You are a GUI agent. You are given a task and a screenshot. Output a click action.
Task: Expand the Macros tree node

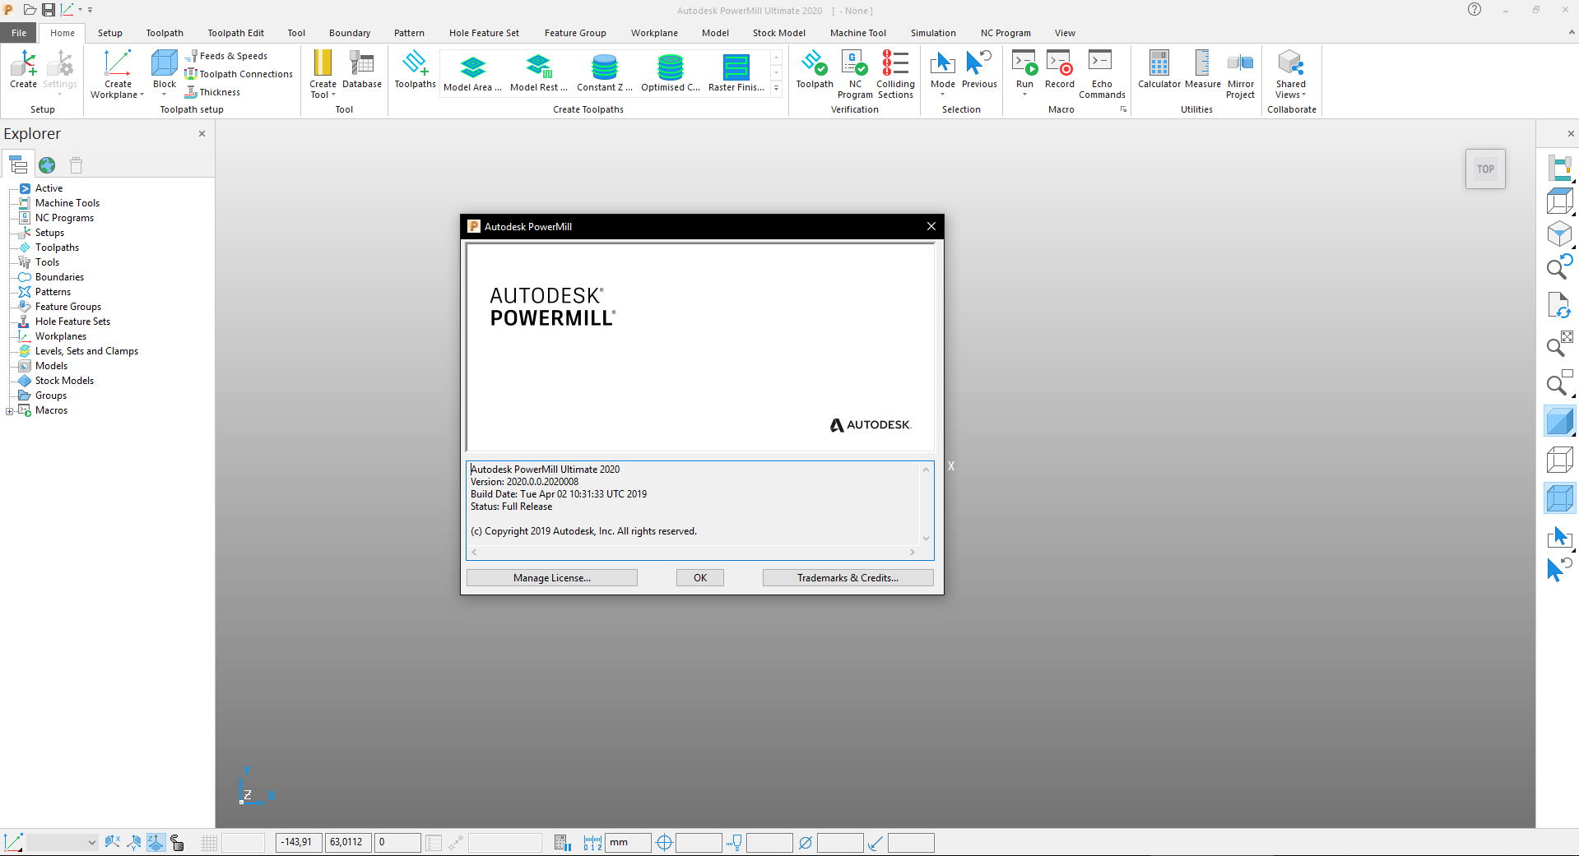tap(9, 410)
